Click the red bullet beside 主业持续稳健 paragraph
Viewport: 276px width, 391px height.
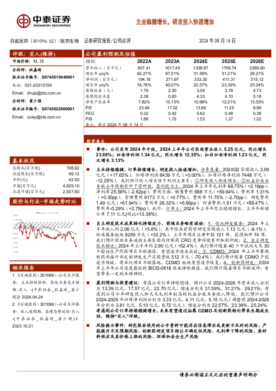point(88,169)
